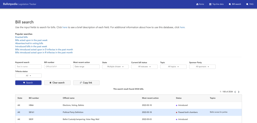
Task: Run search with the blue Search button
Action: 28,83
